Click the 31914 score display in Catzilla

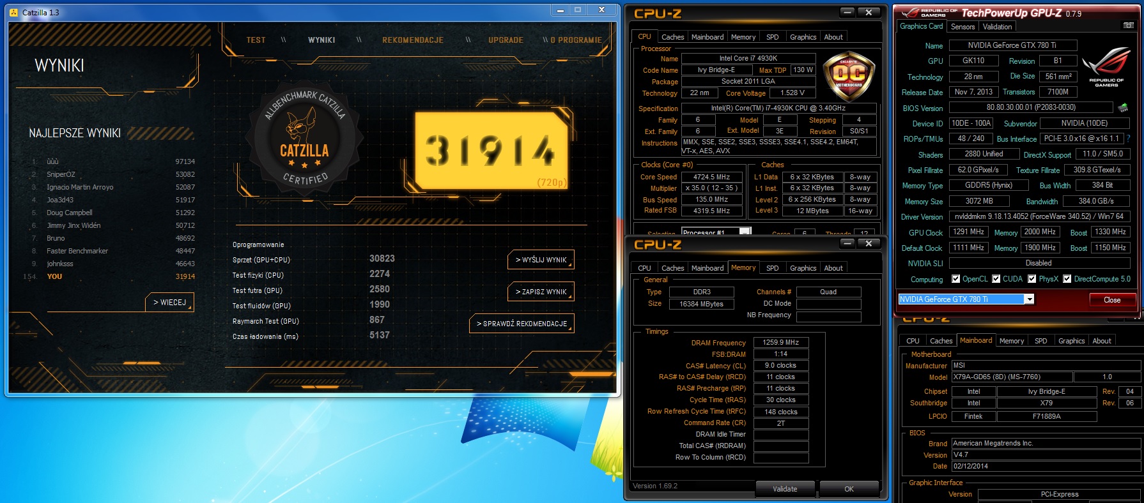[491, 151]
